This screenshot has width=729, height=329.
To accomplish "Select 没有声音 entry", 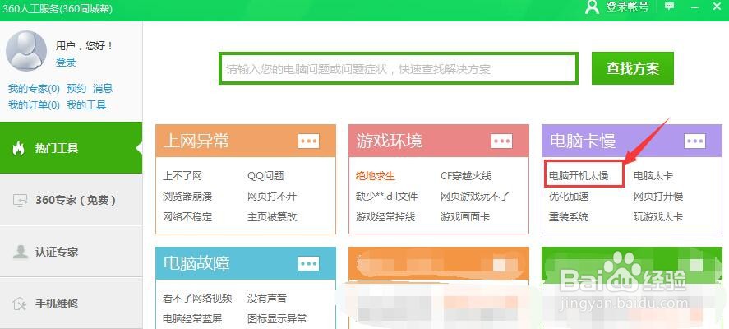I will [x=267, y=299].
